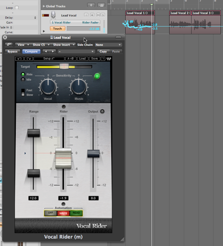Click the plugin window collapse pill button
Viewport: 223px width, 246px height.
point(118,37)
